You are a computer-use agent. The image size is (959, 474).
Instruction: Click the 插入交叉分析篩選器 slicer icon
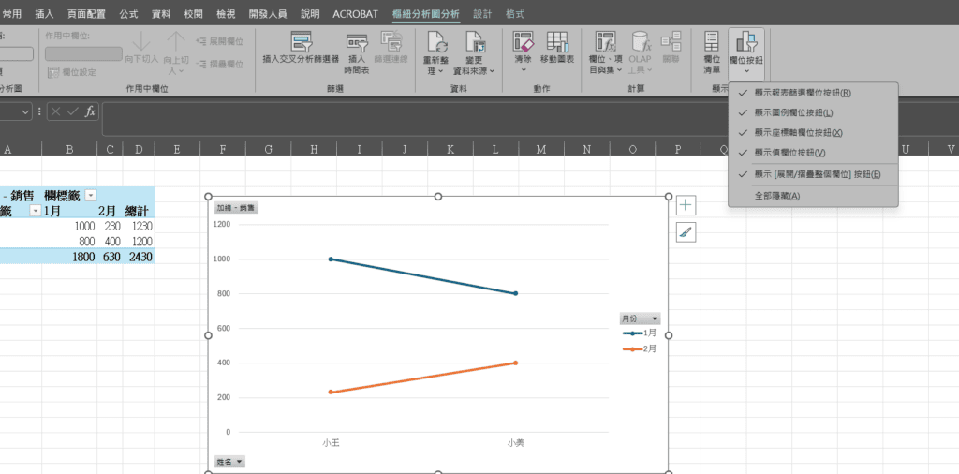pyautogui.click(x=301, y=43)
